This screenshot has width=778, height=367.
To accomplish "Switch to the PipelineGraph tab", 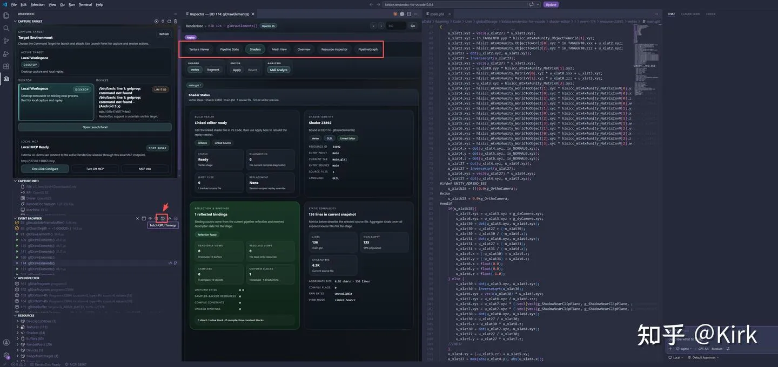I will click(368, 49).
